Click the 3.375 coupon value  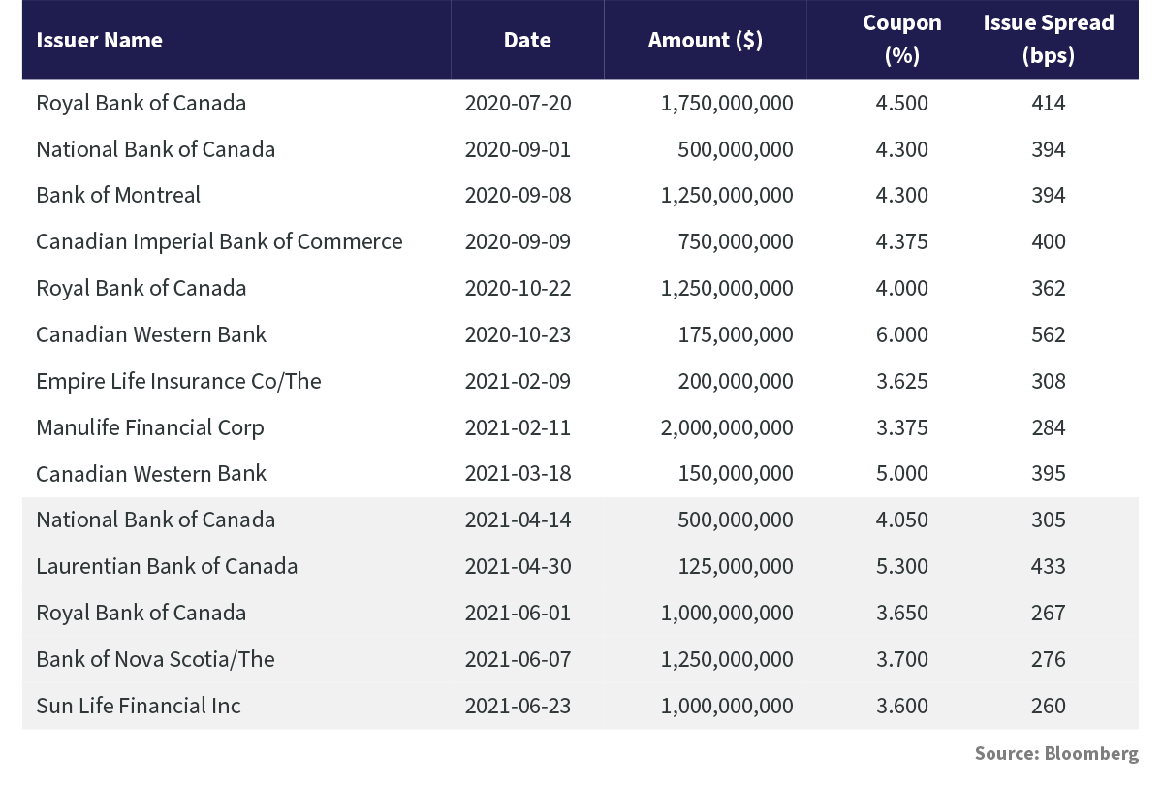901,427
